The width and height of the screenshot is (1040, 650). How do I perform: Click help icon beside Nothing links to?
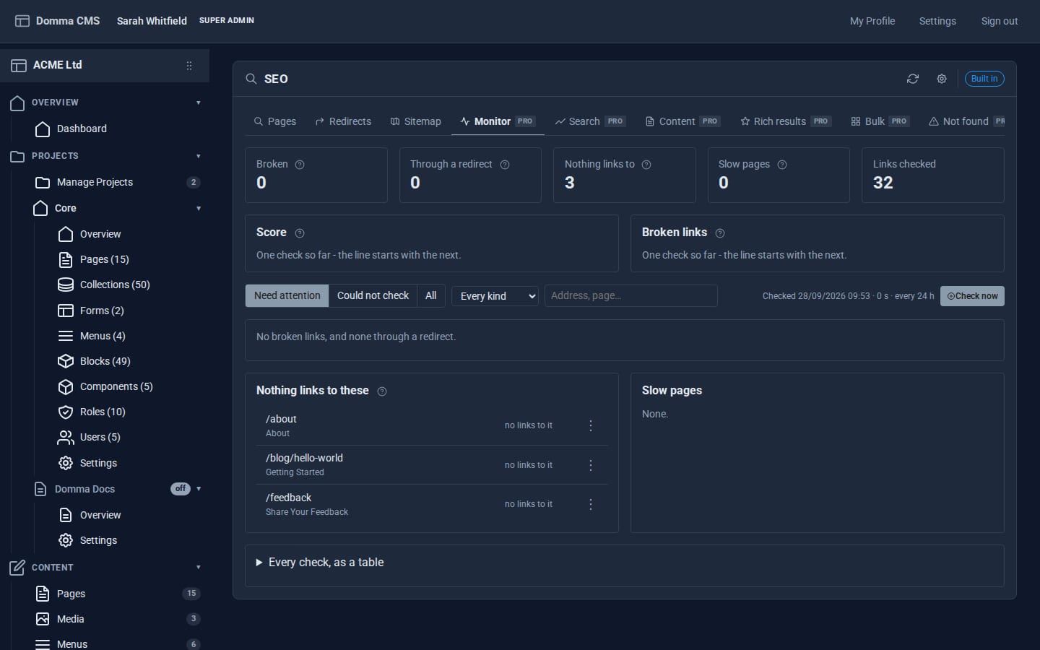(646, 165)
